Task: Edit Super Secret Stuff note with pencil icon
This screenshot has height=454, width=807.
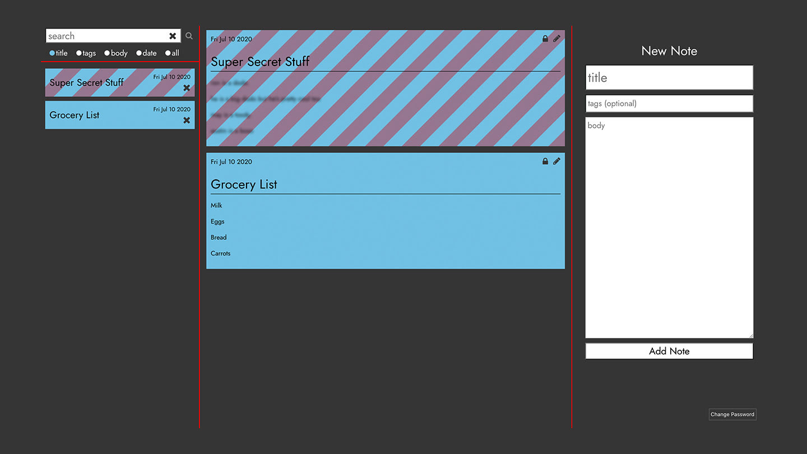Action: [556, 39]
